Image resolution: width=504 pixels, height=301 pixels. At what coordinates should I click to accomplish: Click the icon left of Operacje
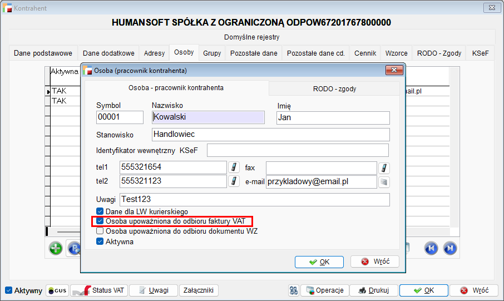294,290
